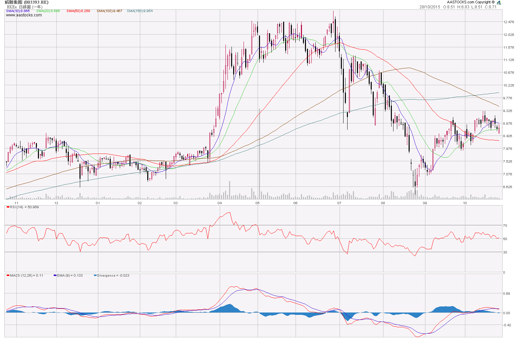The height and width of the screenshot is (342, 520).
Task: Click the month 10 label on time axis
Action: tap(465, 203)
